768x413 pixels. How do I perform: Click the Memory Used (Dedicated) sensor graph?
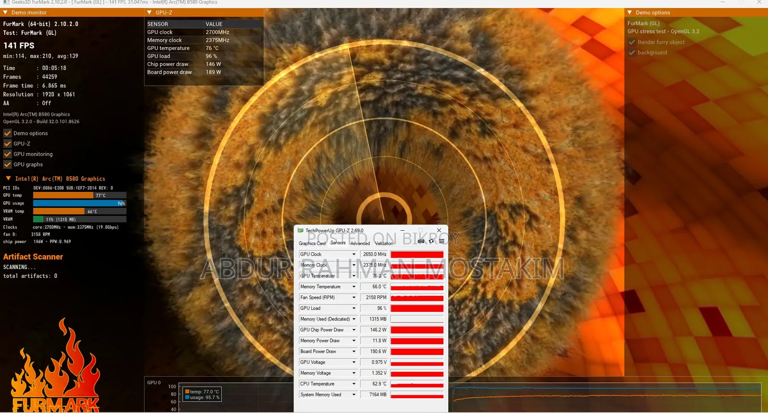(x=417, y=319)
